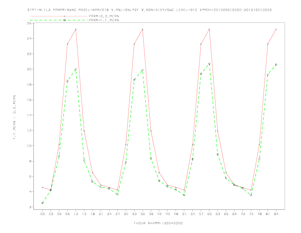Click the green dashed legend line sample

pos(59,20)
